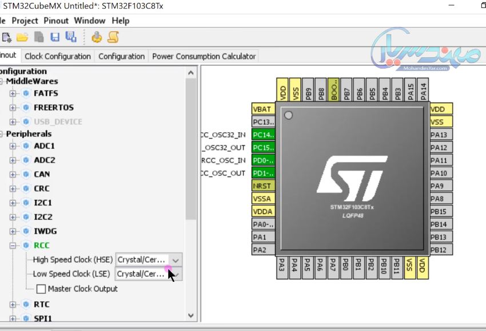This screenshot has width=486, height=331.
Task: Expand the FREERTOS middleware entry
Action: pos(13,107)
